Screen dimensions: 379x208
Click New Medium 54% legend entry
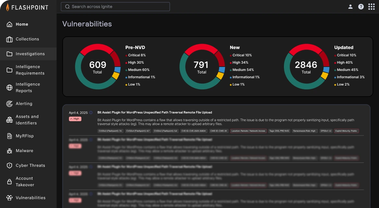pos(242,70)
